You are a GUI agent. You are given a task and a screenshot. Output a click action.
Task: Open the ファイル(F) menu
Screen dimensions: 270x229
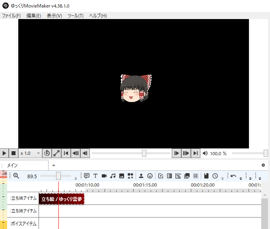click(x=11, y=16)
